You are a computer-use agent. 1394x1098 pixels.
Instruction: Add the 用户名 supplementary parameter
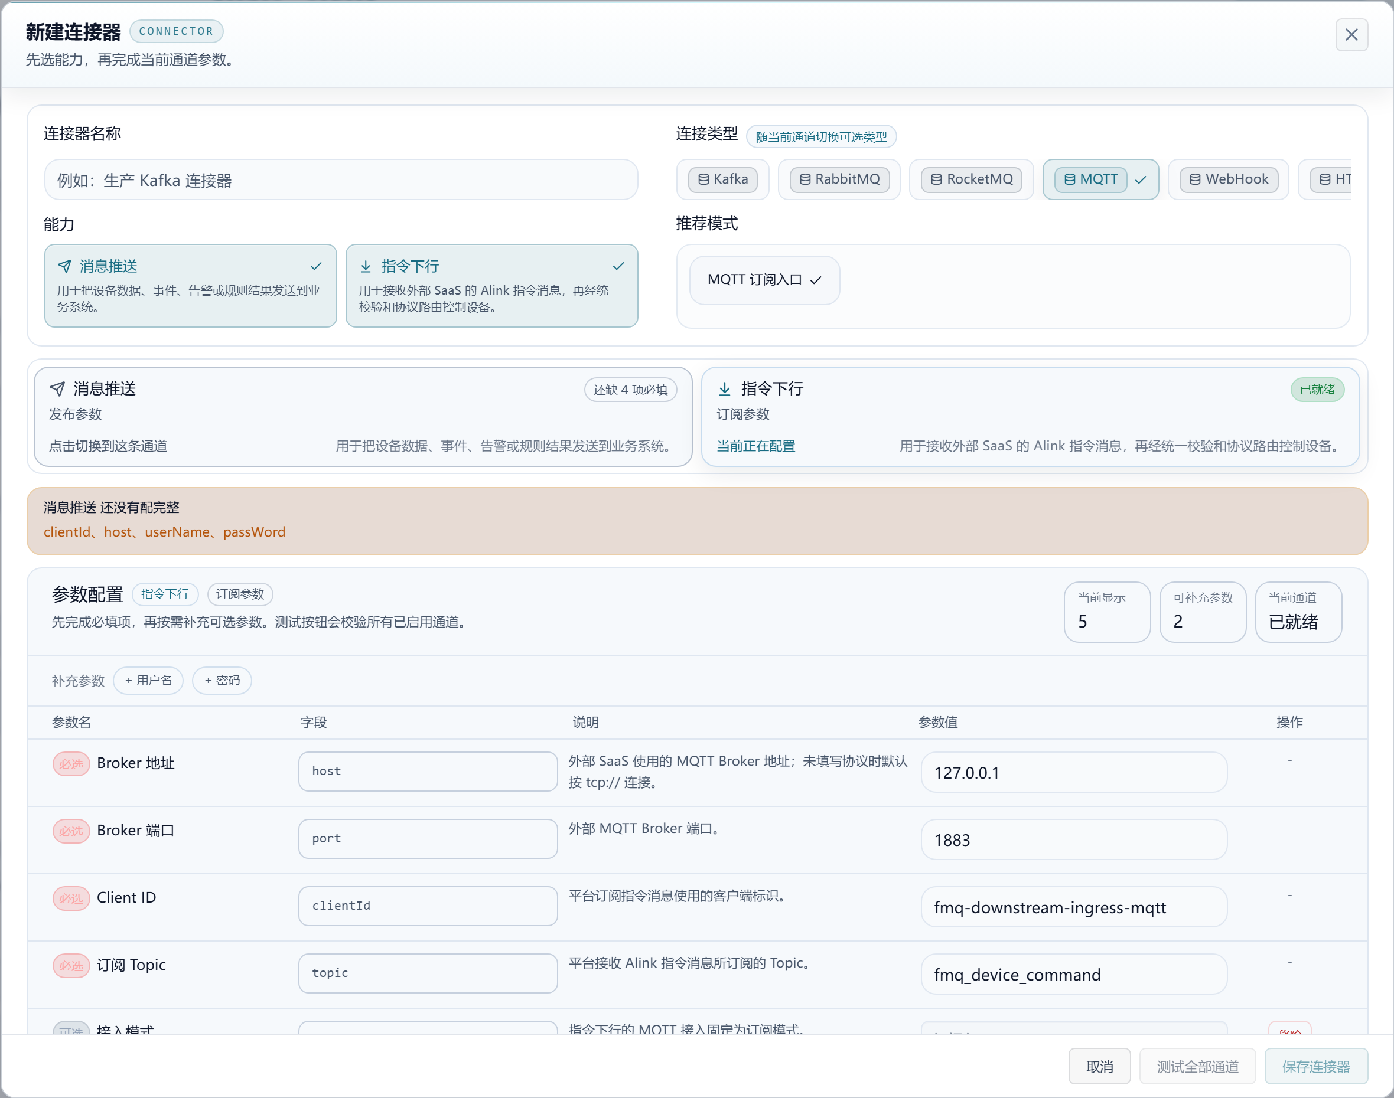(x=149, y=680)
